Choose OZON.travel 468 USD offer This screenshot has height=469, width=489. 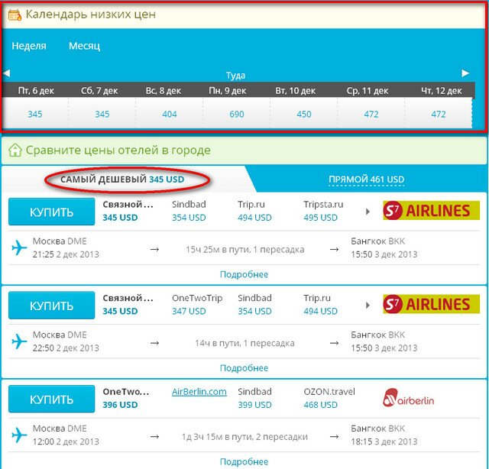point(329,398)
